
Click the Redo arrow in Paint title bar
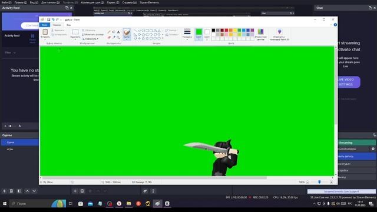point(57,19)
